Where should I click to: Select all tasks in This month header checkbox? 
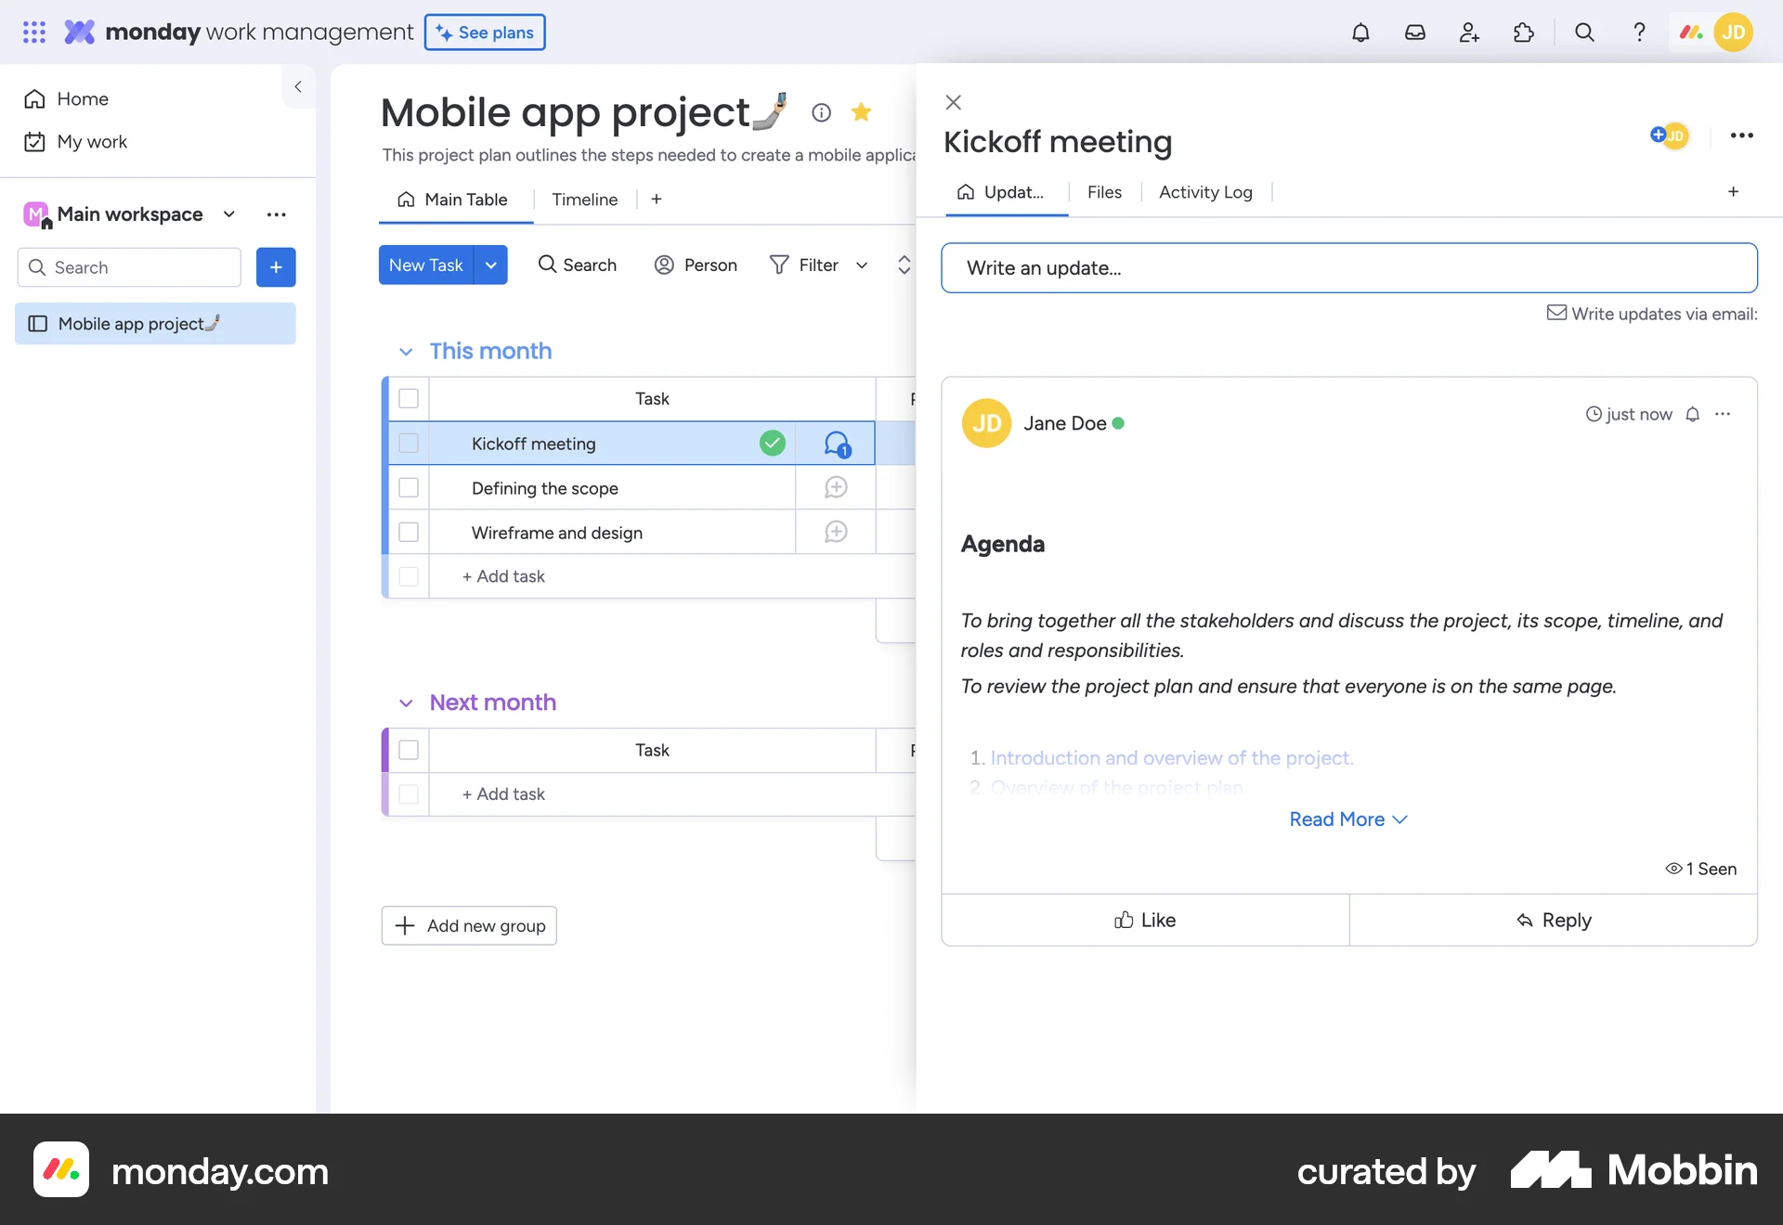pyautogui.click(x=409, y=398)
